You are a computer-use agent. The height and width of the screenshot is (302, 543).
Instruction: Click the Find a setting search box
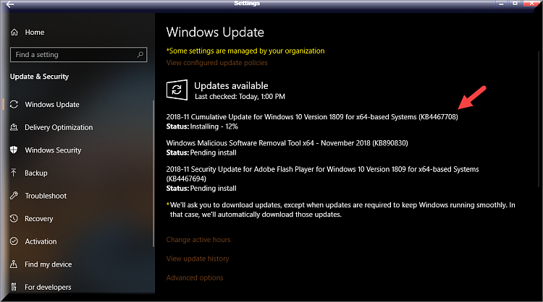tap(79, 55)
